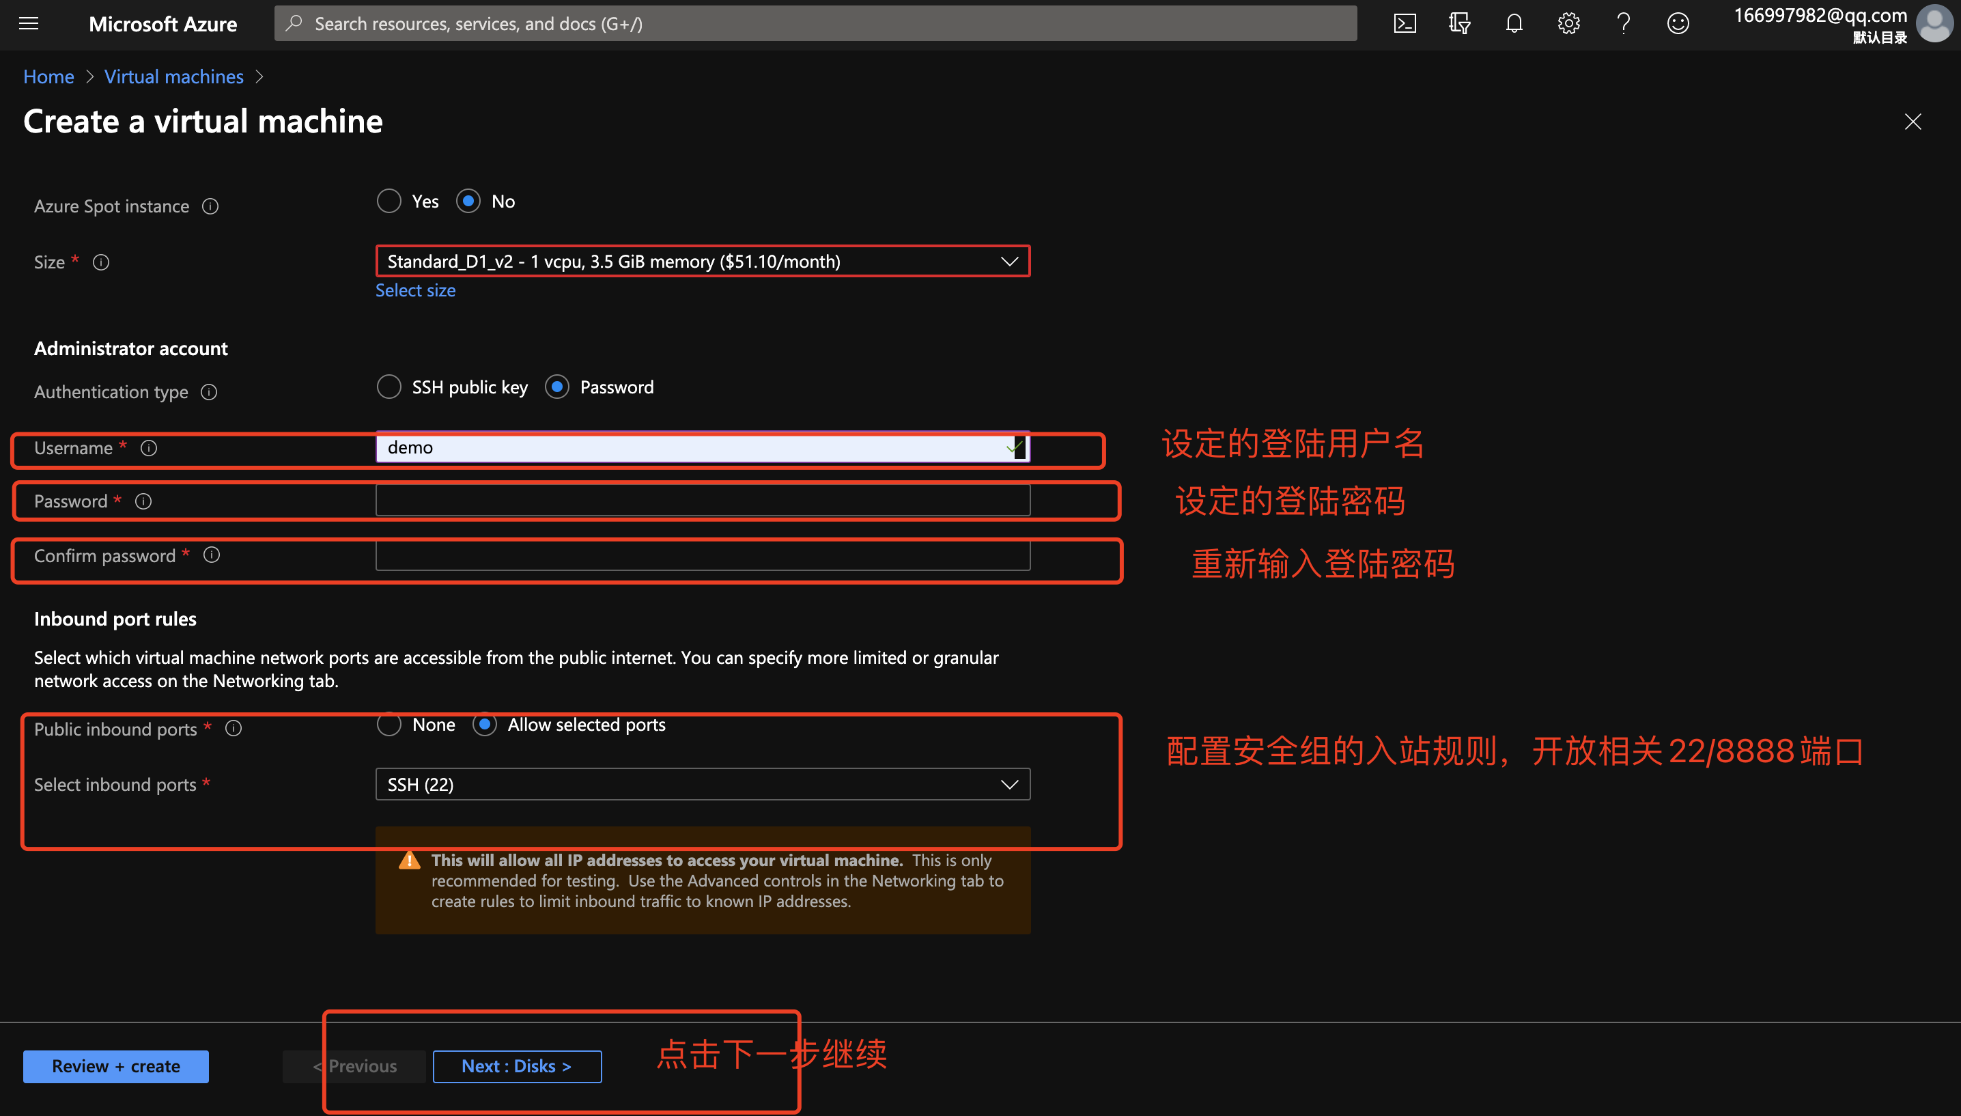Click the IP address warning message
Viewport: 1961px width, 1116px height.
tap(703, 880)
